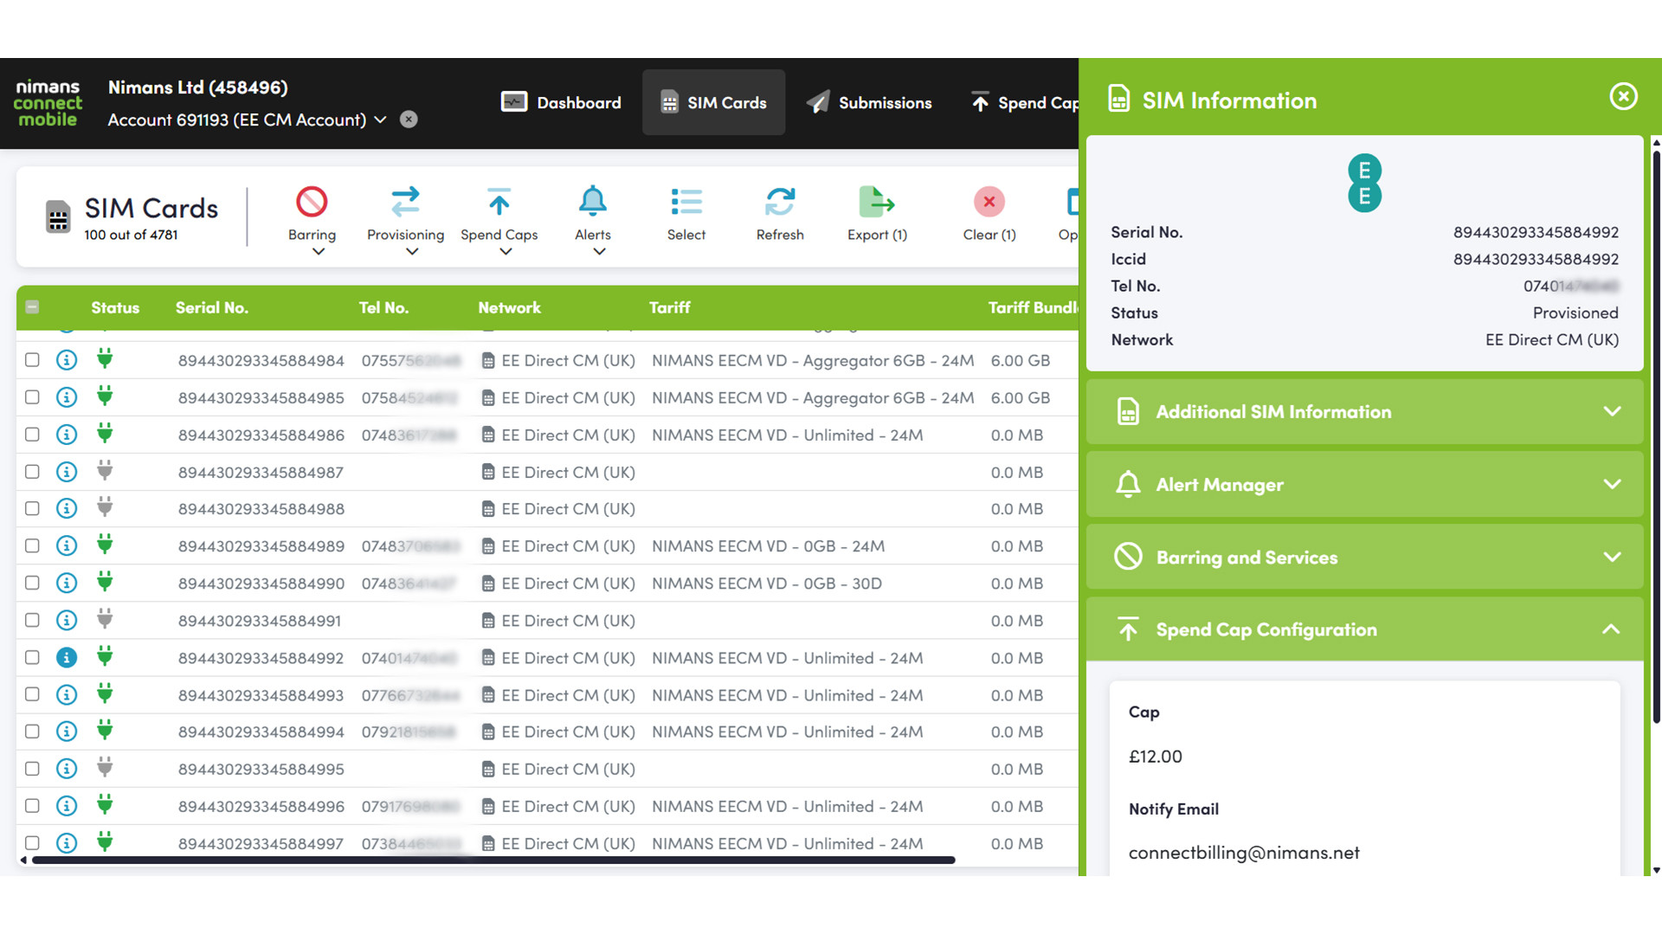This screenshot has height=935, width=1662.
Task: Click the nimans connect mobile logo
Action: click(48, 103)
